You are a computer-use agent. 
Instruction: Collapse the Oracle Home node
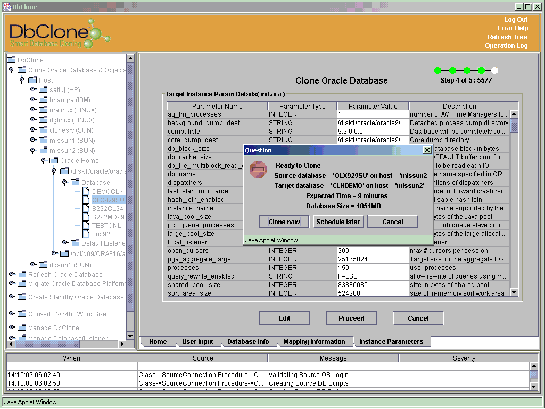pyautogui.click(x=43, y=160)
